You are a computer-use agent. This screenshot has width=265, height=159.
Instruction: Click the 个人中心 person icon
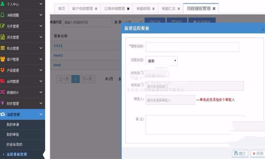[x=3, y=4]
